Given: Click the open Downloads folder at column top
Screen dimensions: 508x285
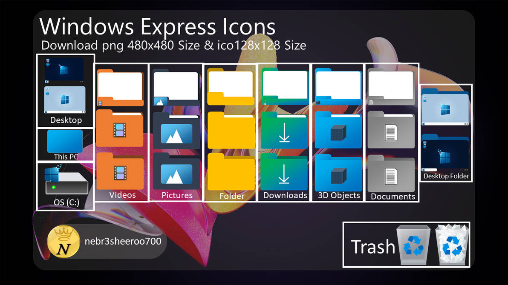Looking at the screenshot, I should 284,87.
